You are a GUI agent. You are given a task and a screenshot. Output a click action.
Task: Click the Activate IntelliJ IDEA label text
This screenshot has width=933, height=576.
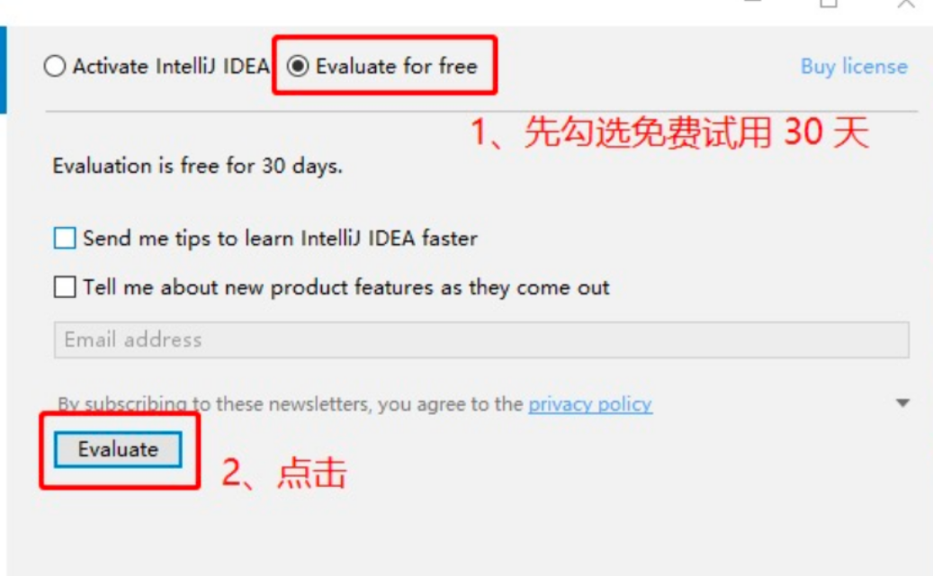point(171,66)
